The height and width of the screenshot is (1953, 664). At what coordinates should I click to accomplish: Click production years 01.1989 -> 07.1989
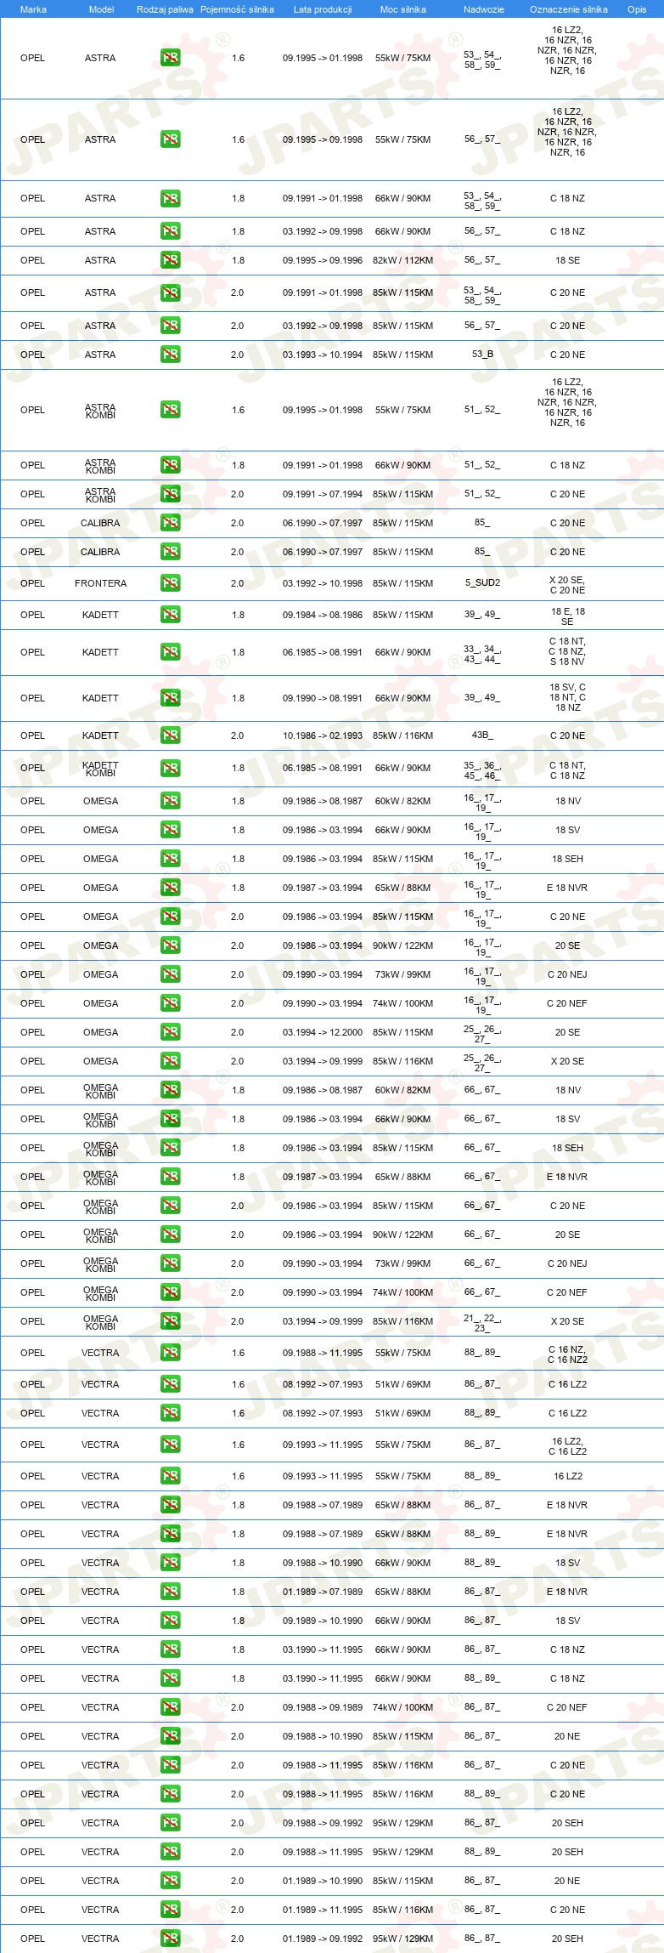pos(323,1592)
